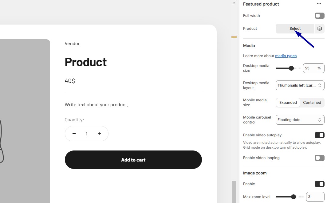Image resolution: width=327 pixels, height=203 pixels.
Task: Select Expanded for mobile media size
Action: tap(288, 102)
